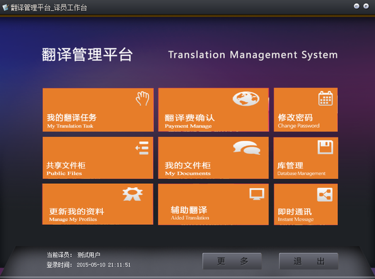Launch 辅助翻译 Aided Translation

pyautogui.click(x=213, y=205)
